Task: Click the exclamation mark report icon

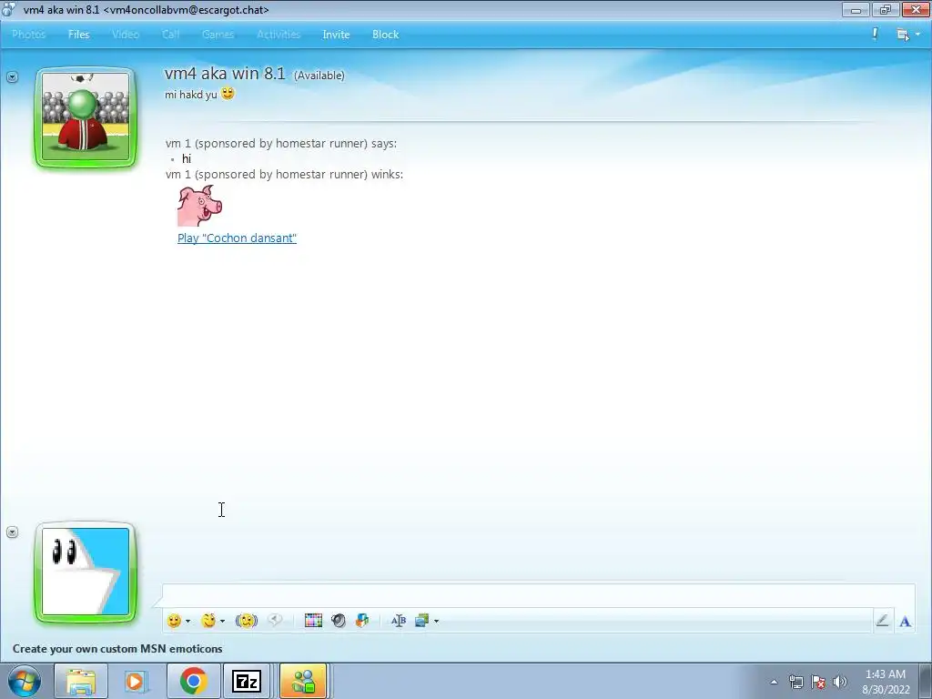Action: pos(875,34)
